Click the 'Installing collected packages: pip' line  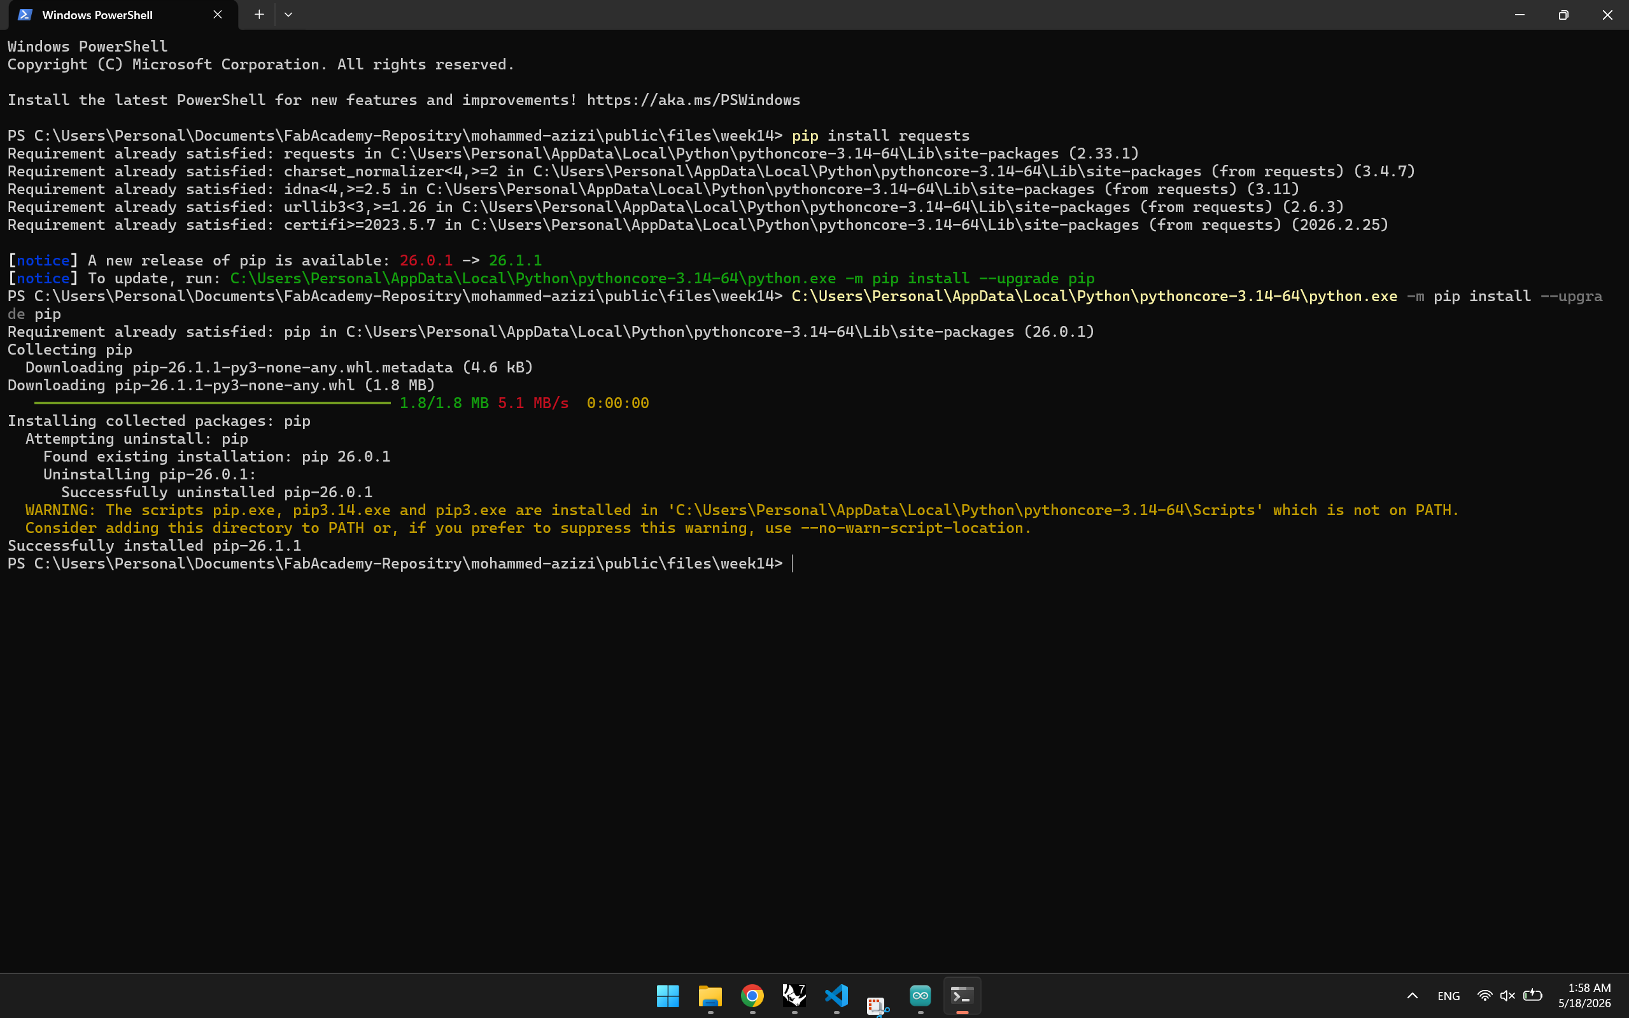point(159,421)
